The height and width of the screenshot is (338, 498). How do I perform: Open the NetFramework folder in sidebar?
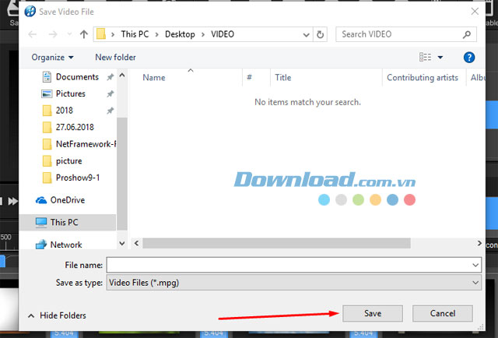point(79,144)
